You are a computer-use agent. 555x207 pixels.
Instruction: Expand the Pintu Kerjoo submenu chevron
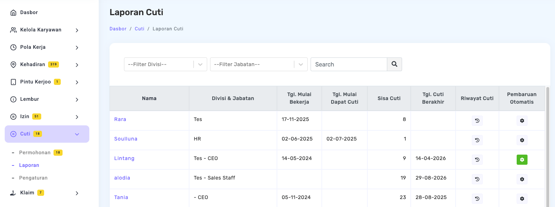point(77,82)
